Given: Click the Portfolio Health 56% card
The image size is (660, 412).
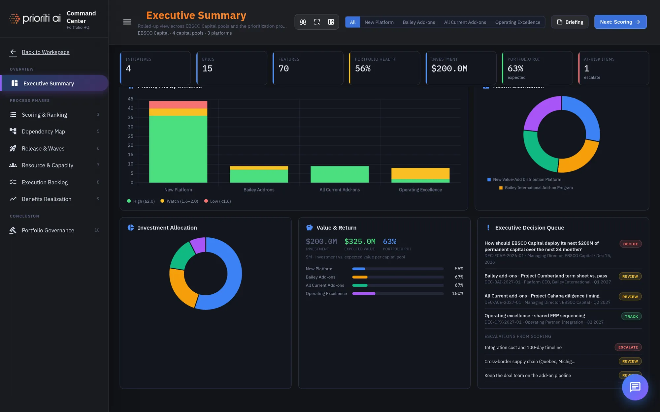Looking at the screenshot, I should tap(384, 68).
